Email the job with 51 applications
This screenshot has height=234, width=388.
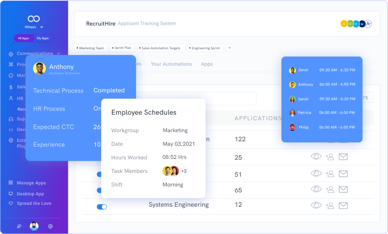[x=343, y=174]
